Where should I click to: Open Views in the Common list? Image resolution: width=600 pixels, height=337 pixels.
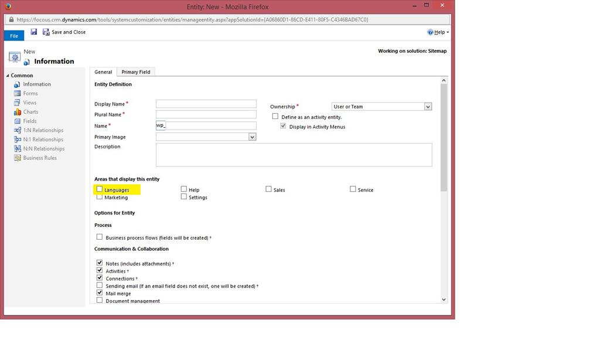click(29, 103)
